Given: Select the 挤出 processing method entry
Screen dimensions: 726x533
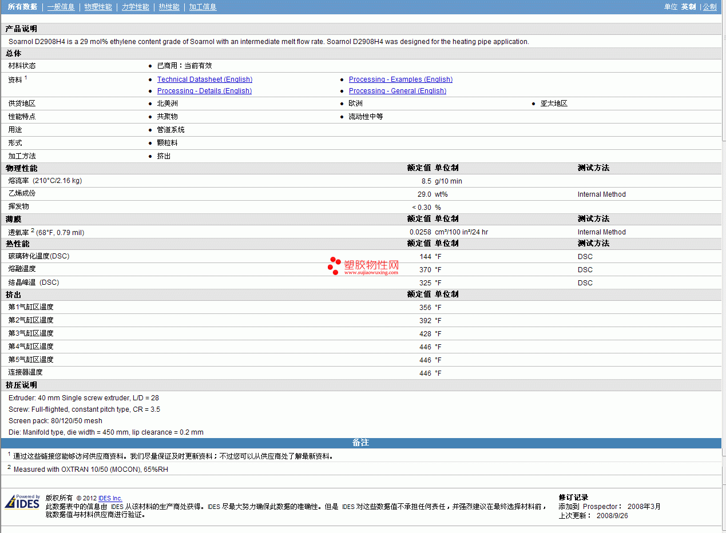Looking at the screenshot, I should pyautogui.click(x=164, y=156).
